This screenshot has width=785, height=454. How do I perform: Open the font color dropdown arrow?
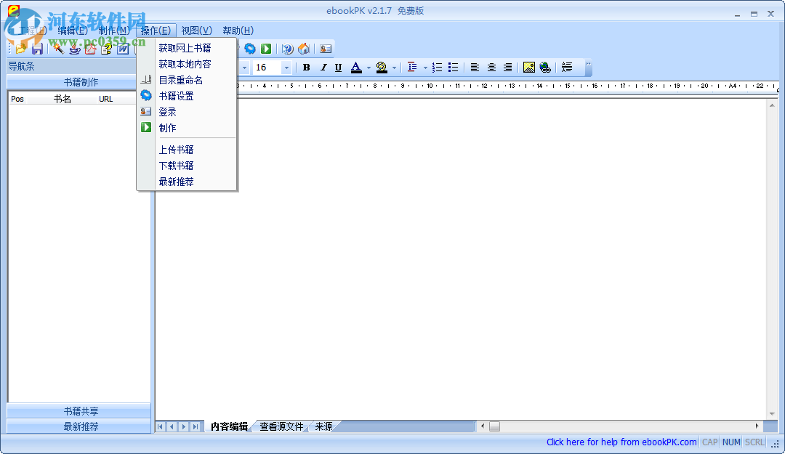367,67
